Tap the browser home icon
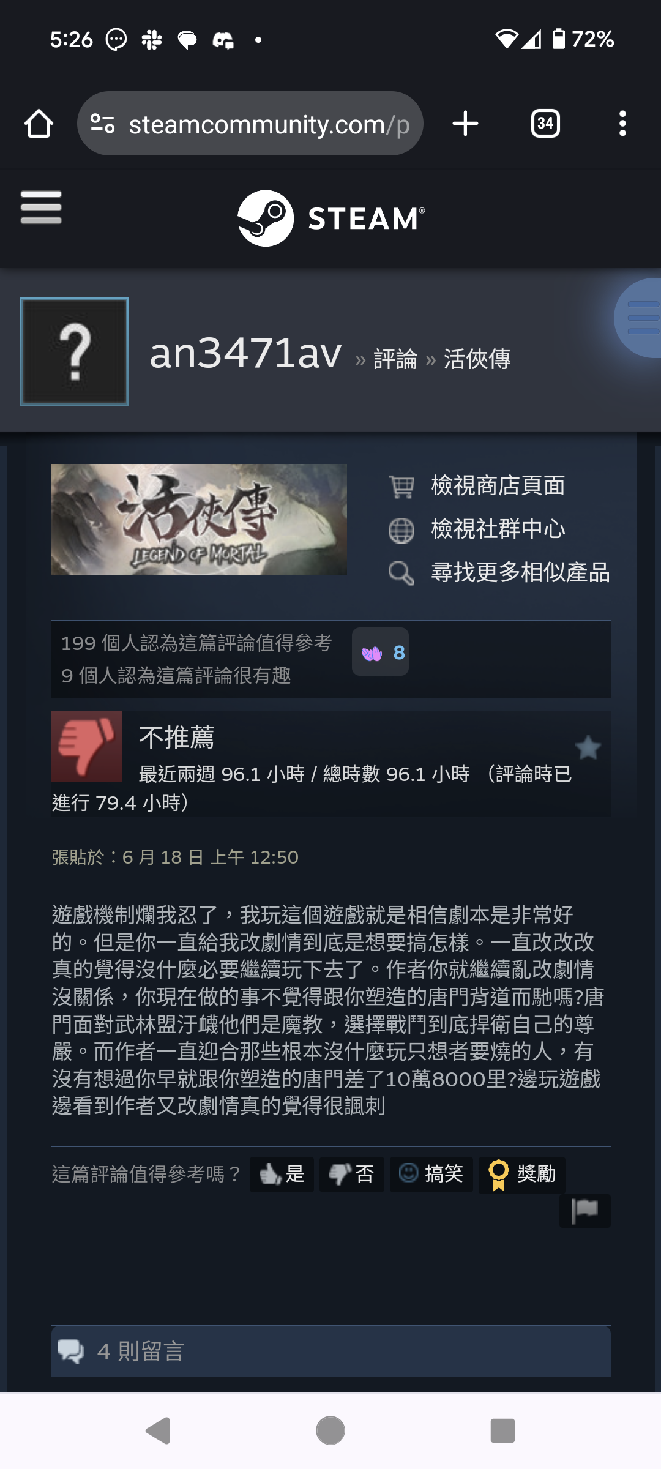The image size is (661, 1469). (x=39, y=124)
